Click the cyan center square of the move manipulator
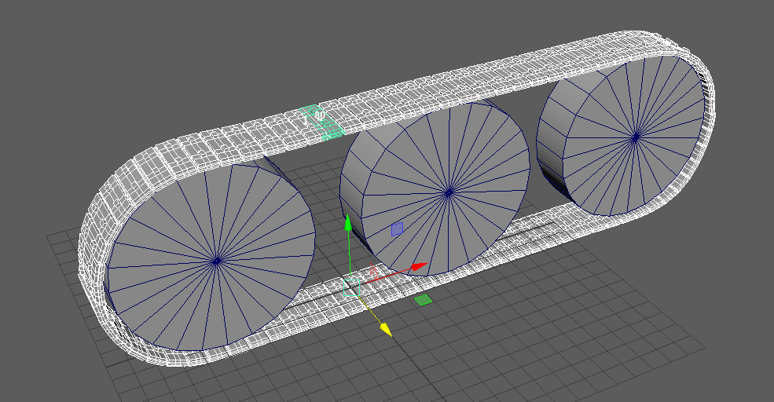 pyautogui.click(x=351, y=287)
